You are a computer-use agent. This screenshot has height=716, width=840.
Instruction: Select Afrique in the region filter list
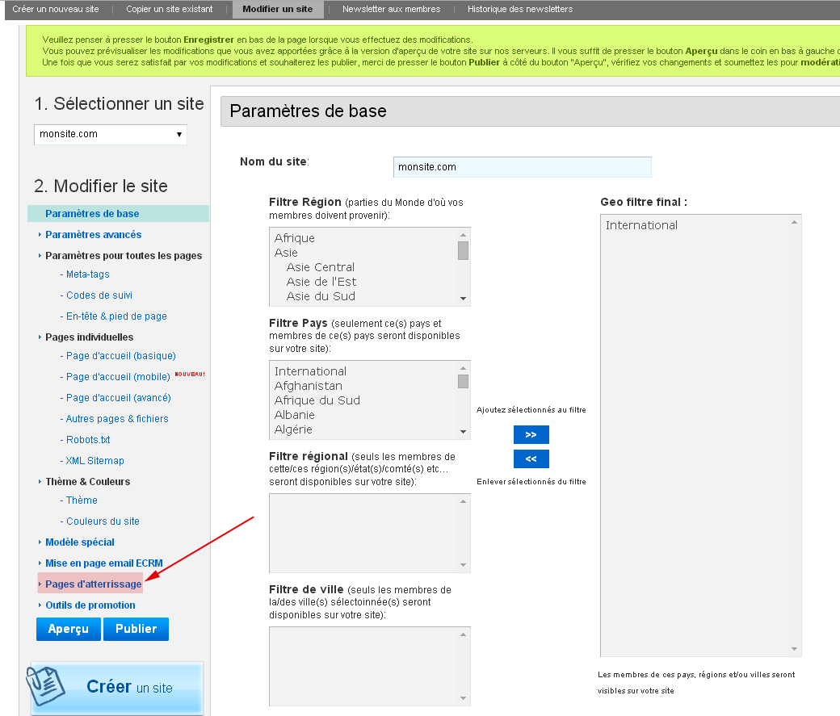(295, 238)
